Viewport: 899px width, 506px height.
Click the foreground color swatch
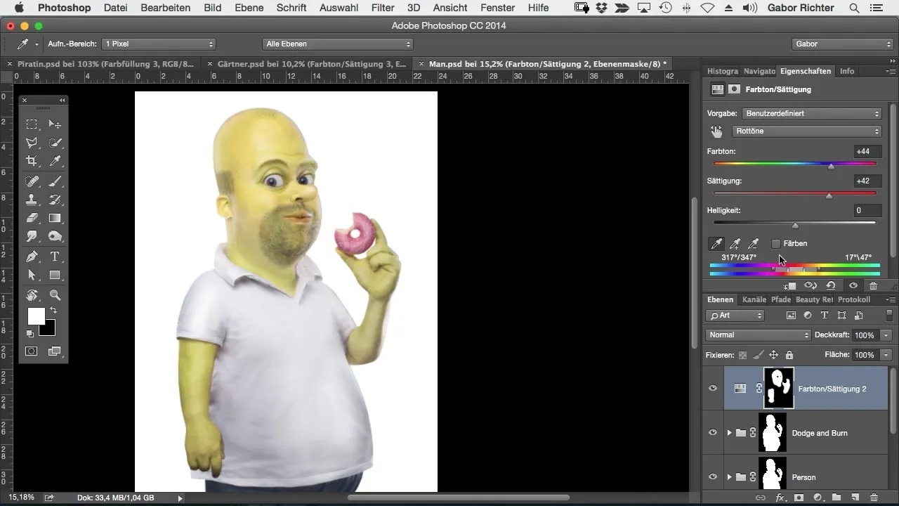[36, 316]
